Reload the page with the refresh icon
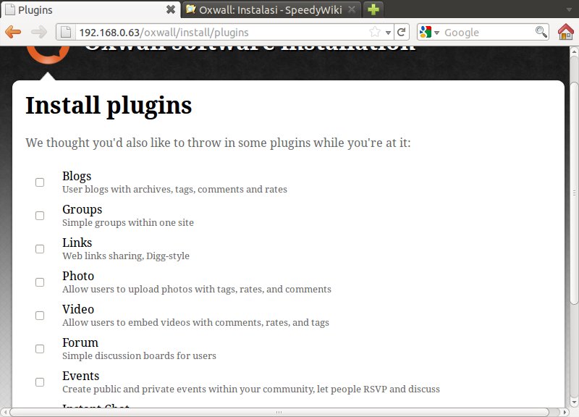Screen dimensions: 579x417 pos(402,32)
